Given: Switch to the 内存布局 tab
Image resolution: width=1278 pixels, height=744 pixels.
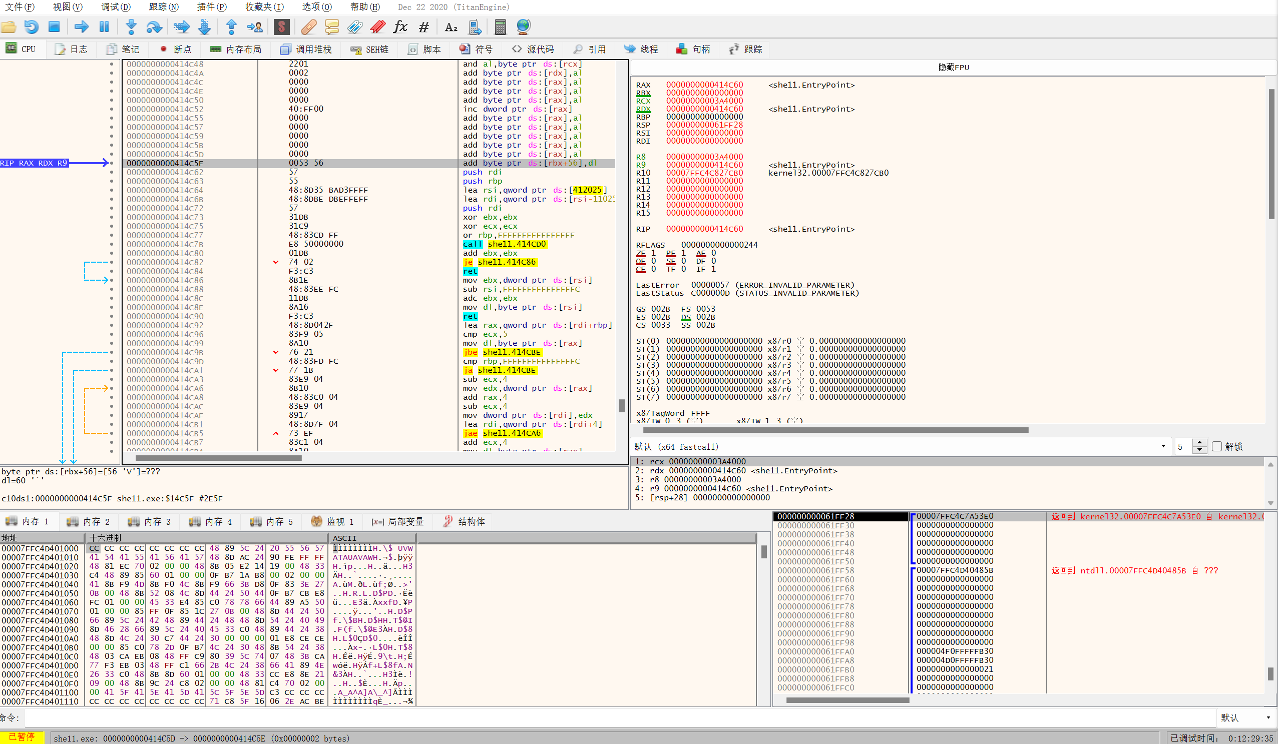Looking at the screenshot, I should [x=235, y=49].
